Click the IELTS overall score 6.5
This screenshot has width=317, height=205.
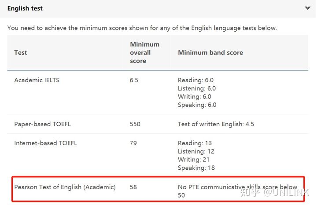click(x=134, y=80)
